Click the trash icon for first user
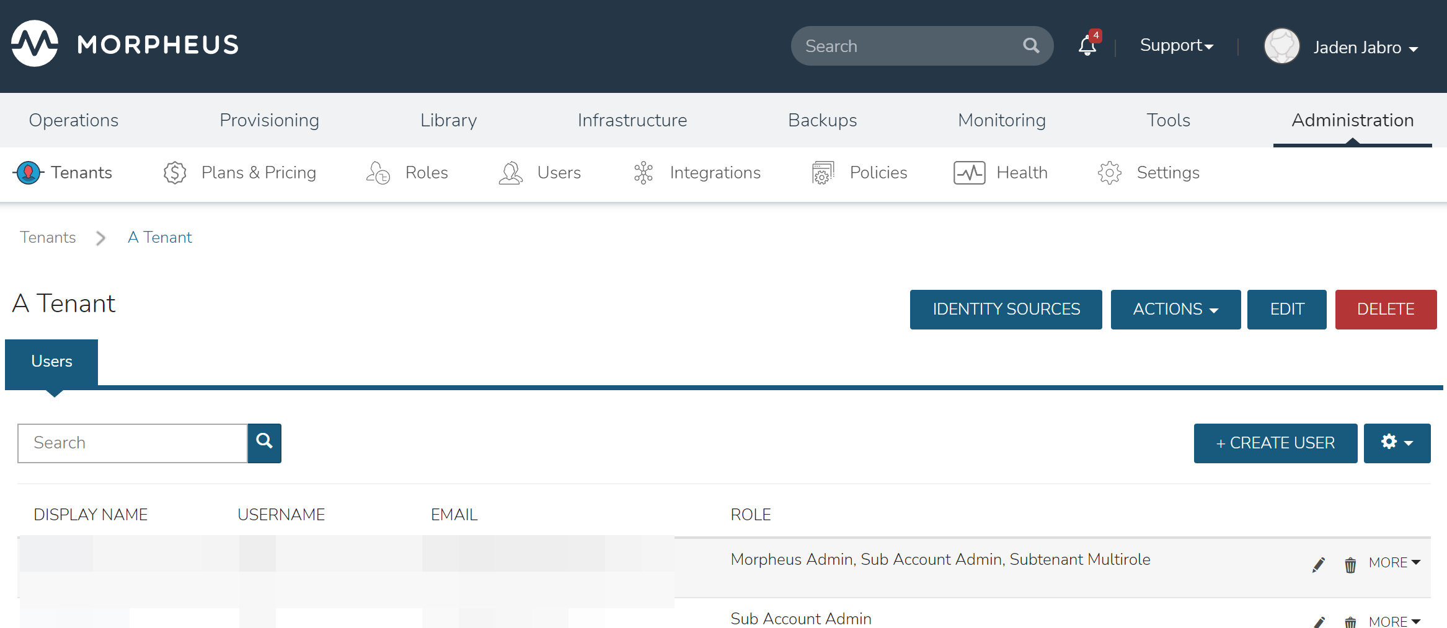The width and height of the screenshot is (1447, 628). point(1350,564)
